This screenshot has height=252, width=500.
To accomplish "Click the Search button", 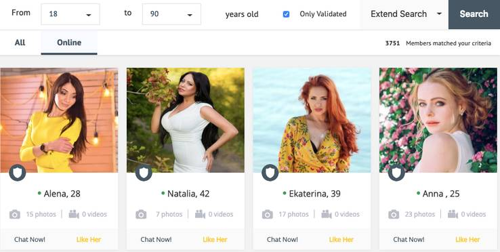I will pos(474,14).
